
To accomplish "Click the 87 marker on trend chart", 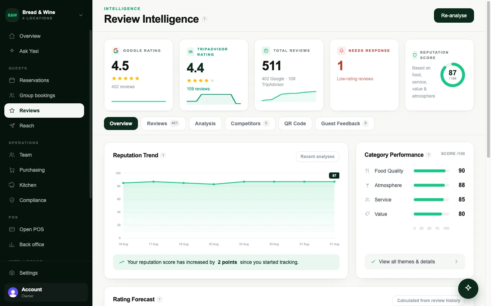I will [x=334, y=176].
